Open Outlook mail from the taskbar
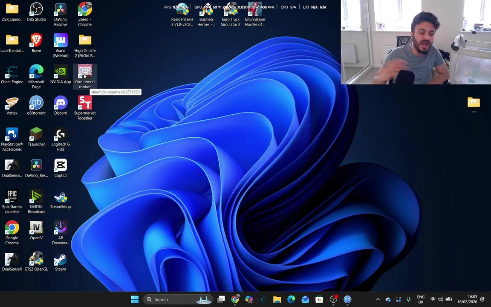This screenshot has width=491, height=307. 305,299
